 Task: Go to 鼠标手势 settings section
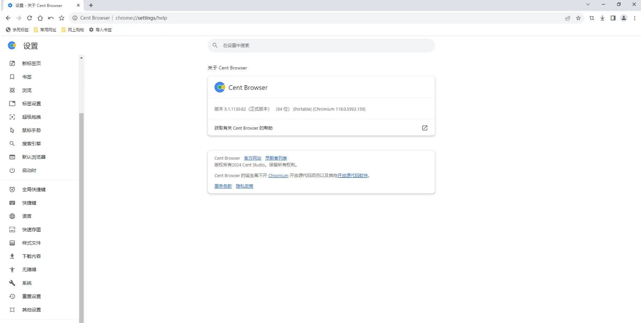[x=31, y=130]
